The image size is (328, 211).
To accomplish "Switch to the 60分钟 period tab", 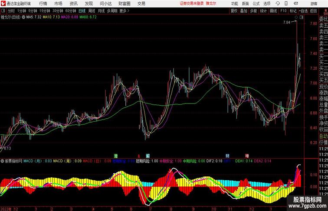I will 71,11.
